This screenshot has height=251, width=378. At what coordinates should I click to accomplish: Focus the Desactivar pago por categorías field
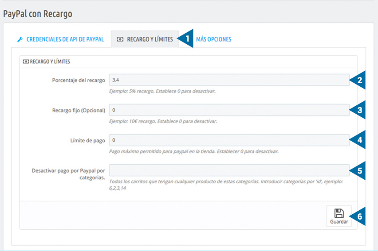229,170
